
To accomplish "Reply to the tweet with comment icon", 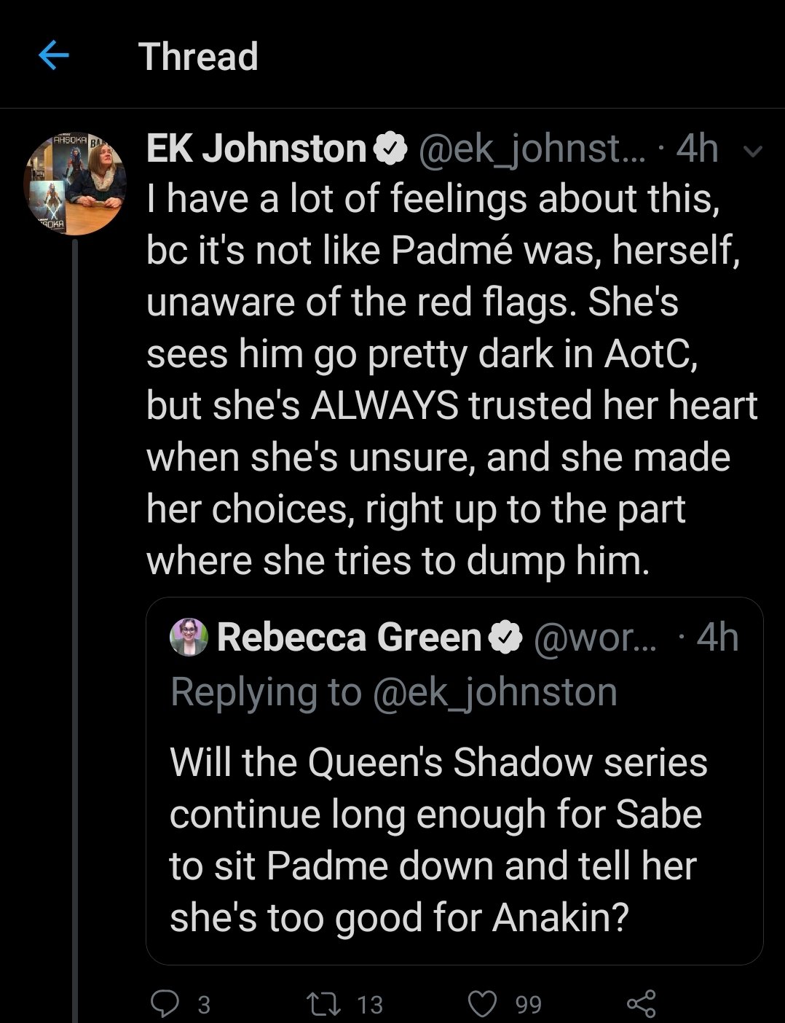I will (x=165, y=1004).
